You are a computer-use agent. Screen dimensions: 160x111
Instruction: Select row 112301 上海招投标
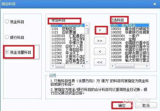pyautogui.click(x=68, y=50)
